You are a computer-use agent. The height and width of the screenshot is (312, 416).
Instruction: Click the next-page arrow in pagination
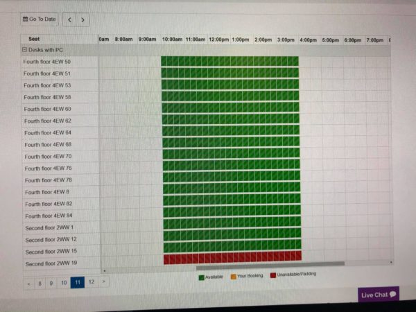point(104,281)
